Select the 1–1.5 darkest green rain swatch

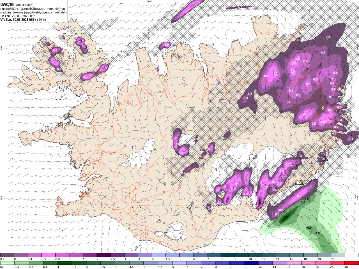click(65, 263)
